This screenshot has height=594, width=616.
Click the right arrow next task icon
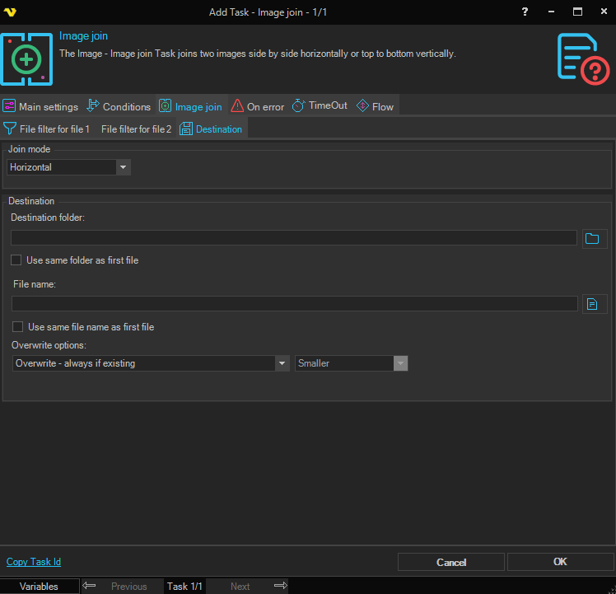tap(280, 586)
